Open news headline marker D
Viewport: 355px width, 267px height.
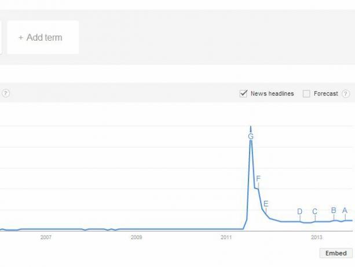(300, 211)
